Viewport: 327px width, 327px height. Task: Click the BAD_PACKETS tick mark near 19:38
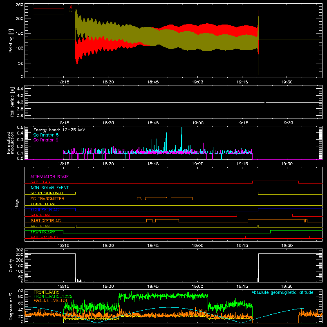tap(310, 237)
